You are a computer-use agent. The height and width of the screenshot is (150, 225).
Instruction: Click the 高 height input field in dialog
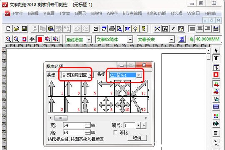tap(74, 132)
